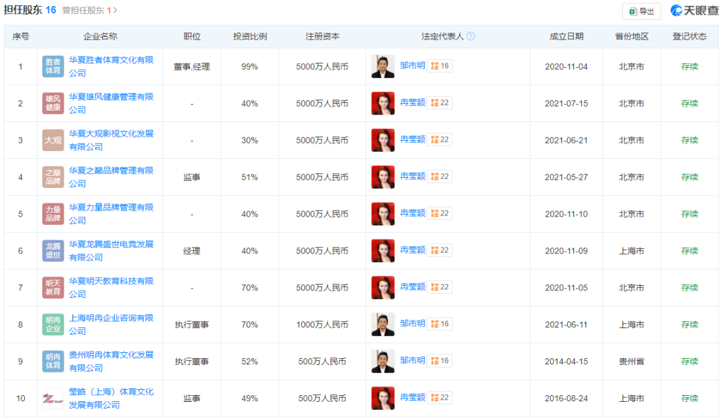Click the 22 relation badge in row 2
The height and width of the screenshot is (420, 725).
(440, 103)
